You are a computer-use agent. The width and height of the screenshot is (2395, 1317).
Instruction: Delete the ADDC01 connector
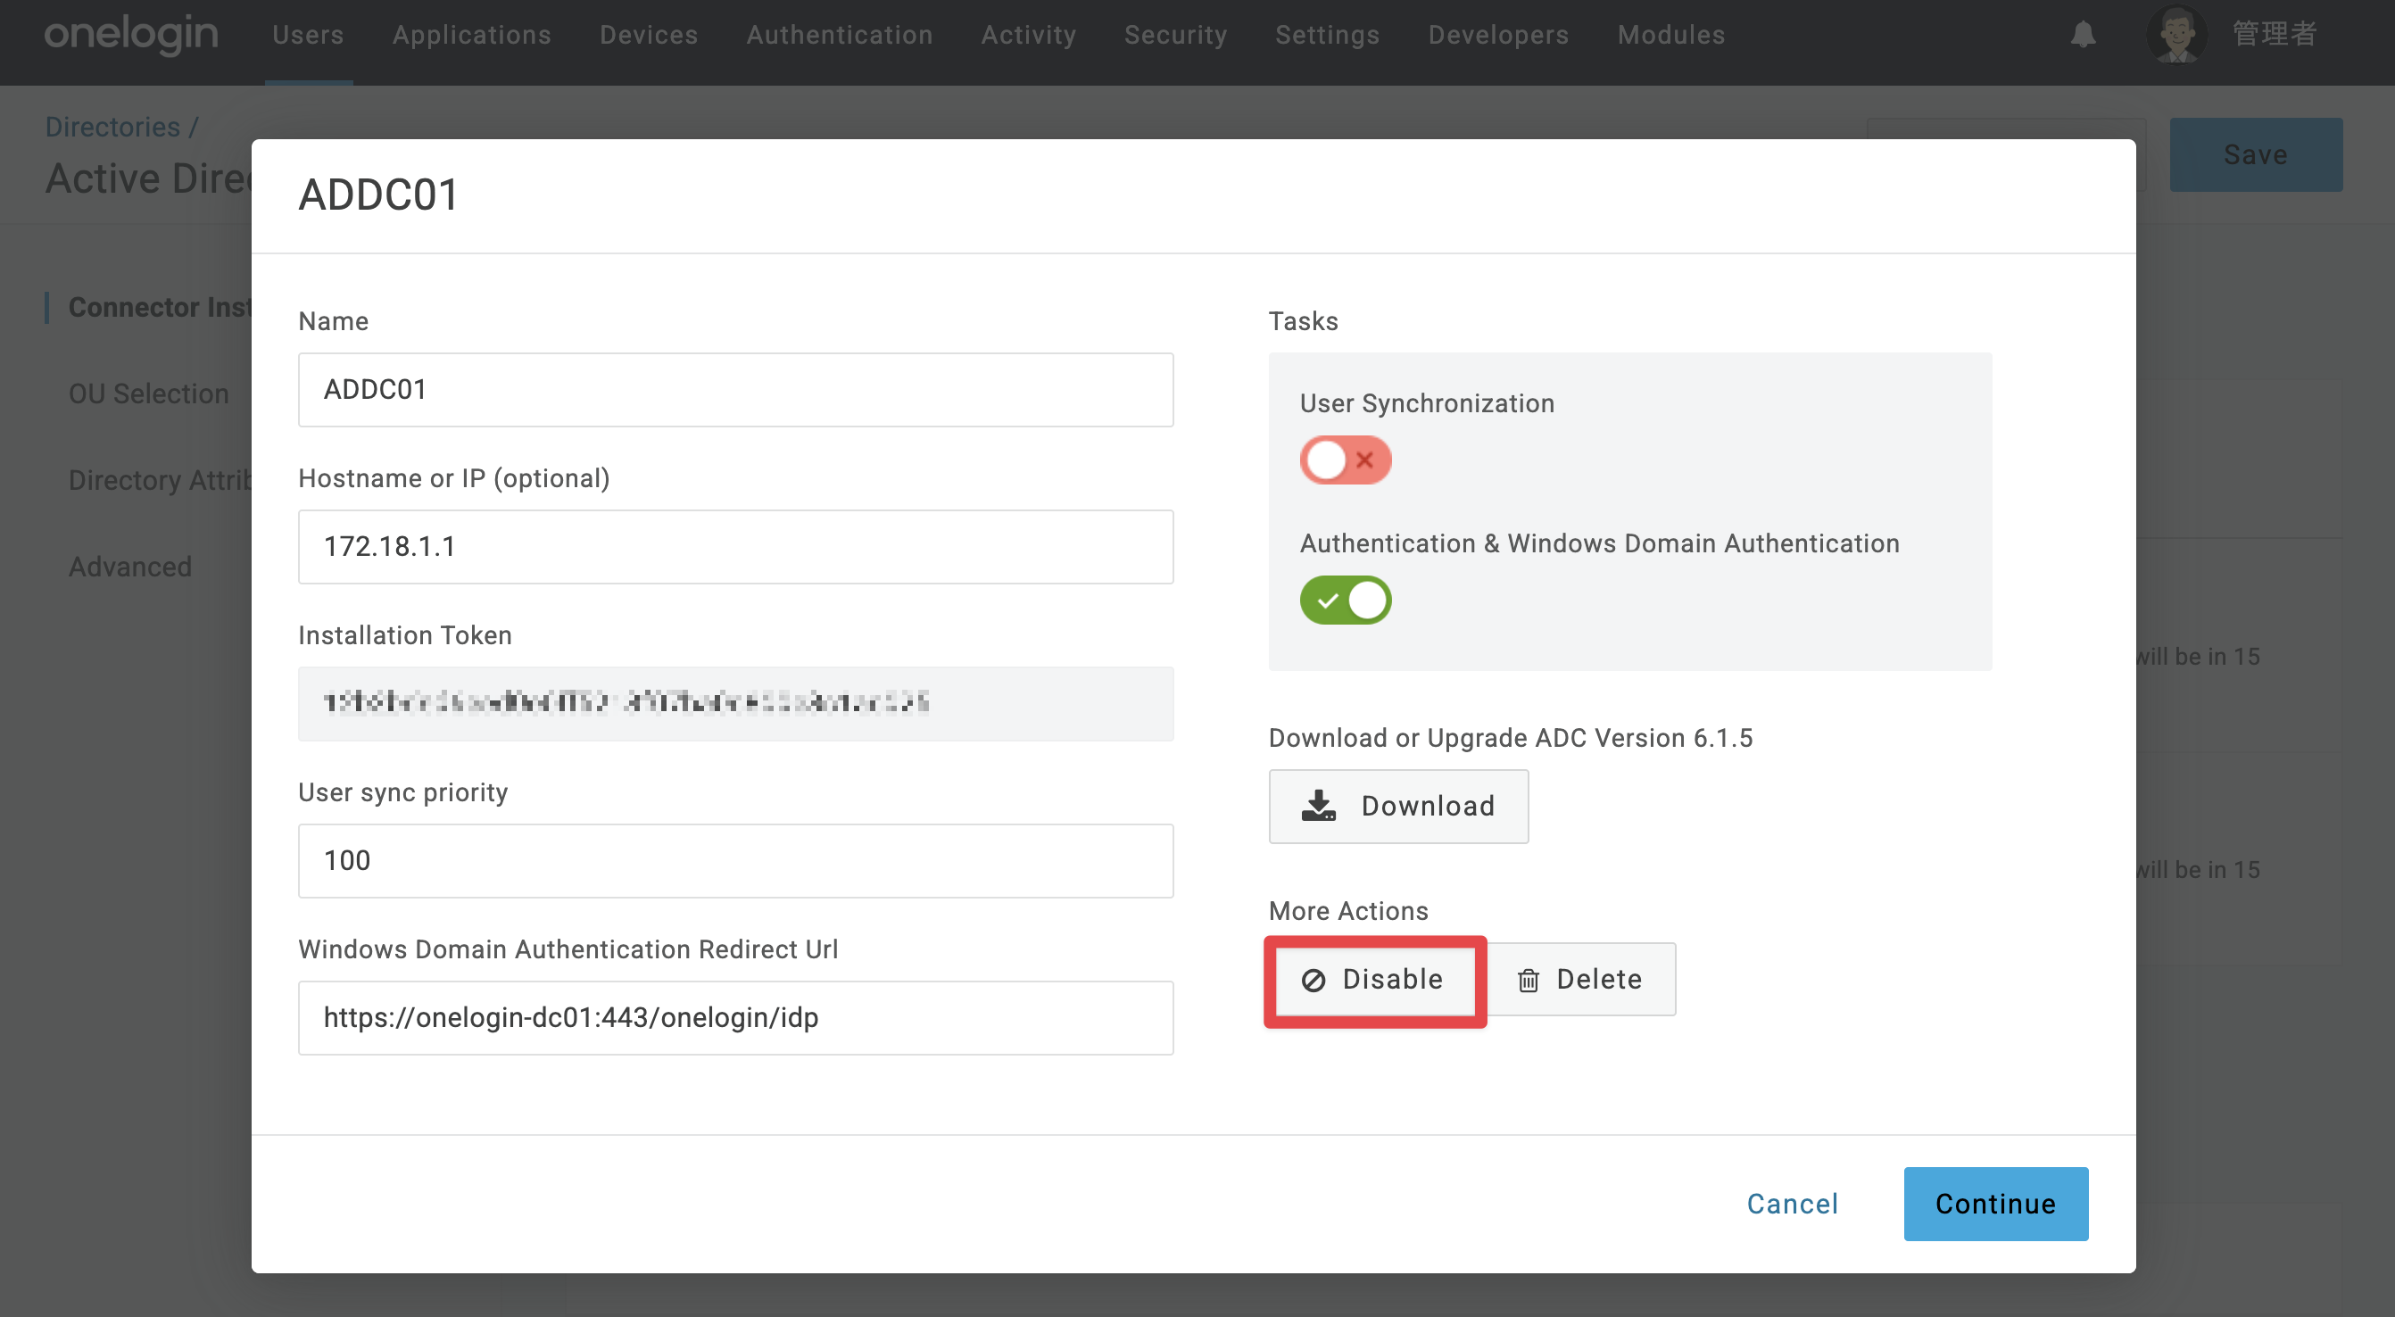(x=1580, y=980)
